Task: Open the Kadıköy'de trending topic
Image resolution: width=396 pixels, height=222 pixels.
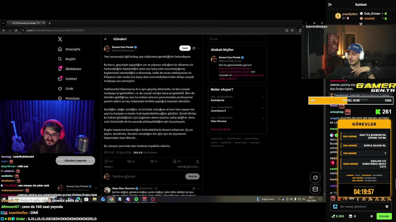Action: [x=217, y=100]
